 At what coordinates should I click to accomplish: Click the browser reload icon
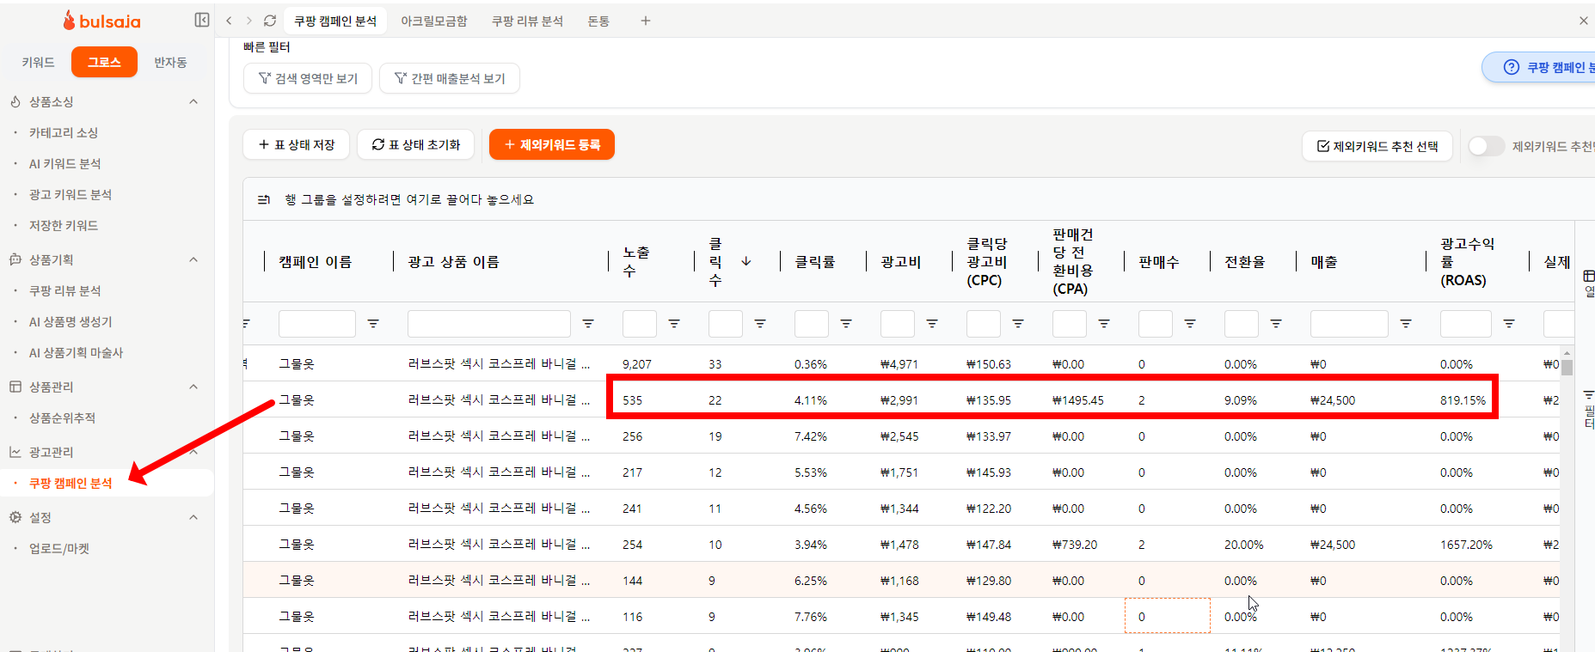click(x=270, y=21)
